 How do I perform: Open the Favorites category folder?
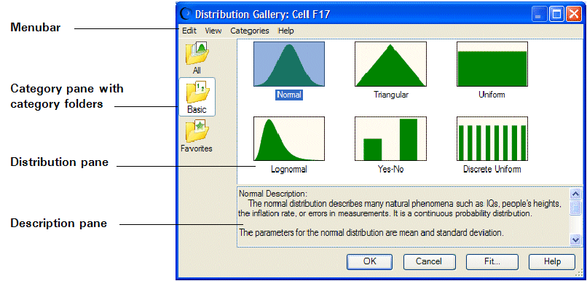click(197, 136)
